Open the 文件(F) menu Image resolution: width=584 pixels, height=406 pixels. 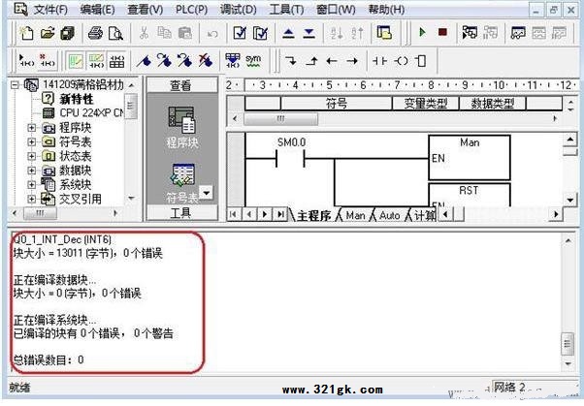pos(50,10)
